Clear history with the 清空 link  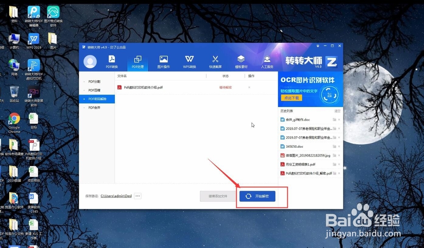[x=337, y=111]
